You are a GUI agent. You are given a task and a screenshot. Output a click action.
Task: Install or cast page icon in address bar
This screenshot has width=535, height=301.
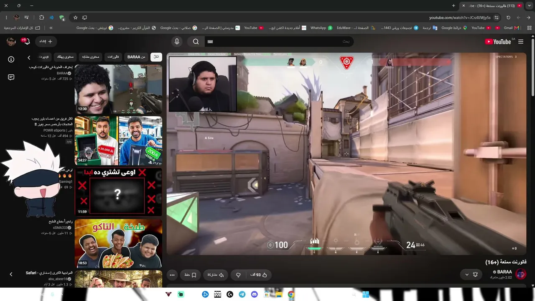tap(84, 18)
